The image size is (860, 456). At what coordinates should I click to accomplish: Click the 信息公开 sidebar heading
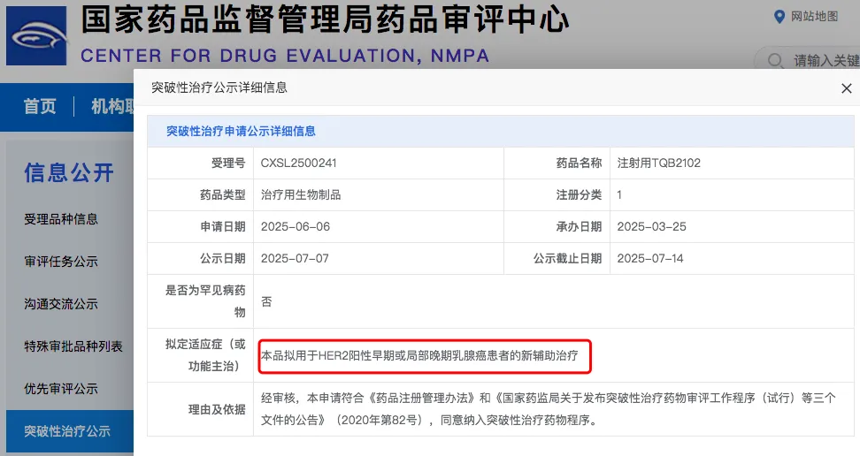[x=68, y=172]
